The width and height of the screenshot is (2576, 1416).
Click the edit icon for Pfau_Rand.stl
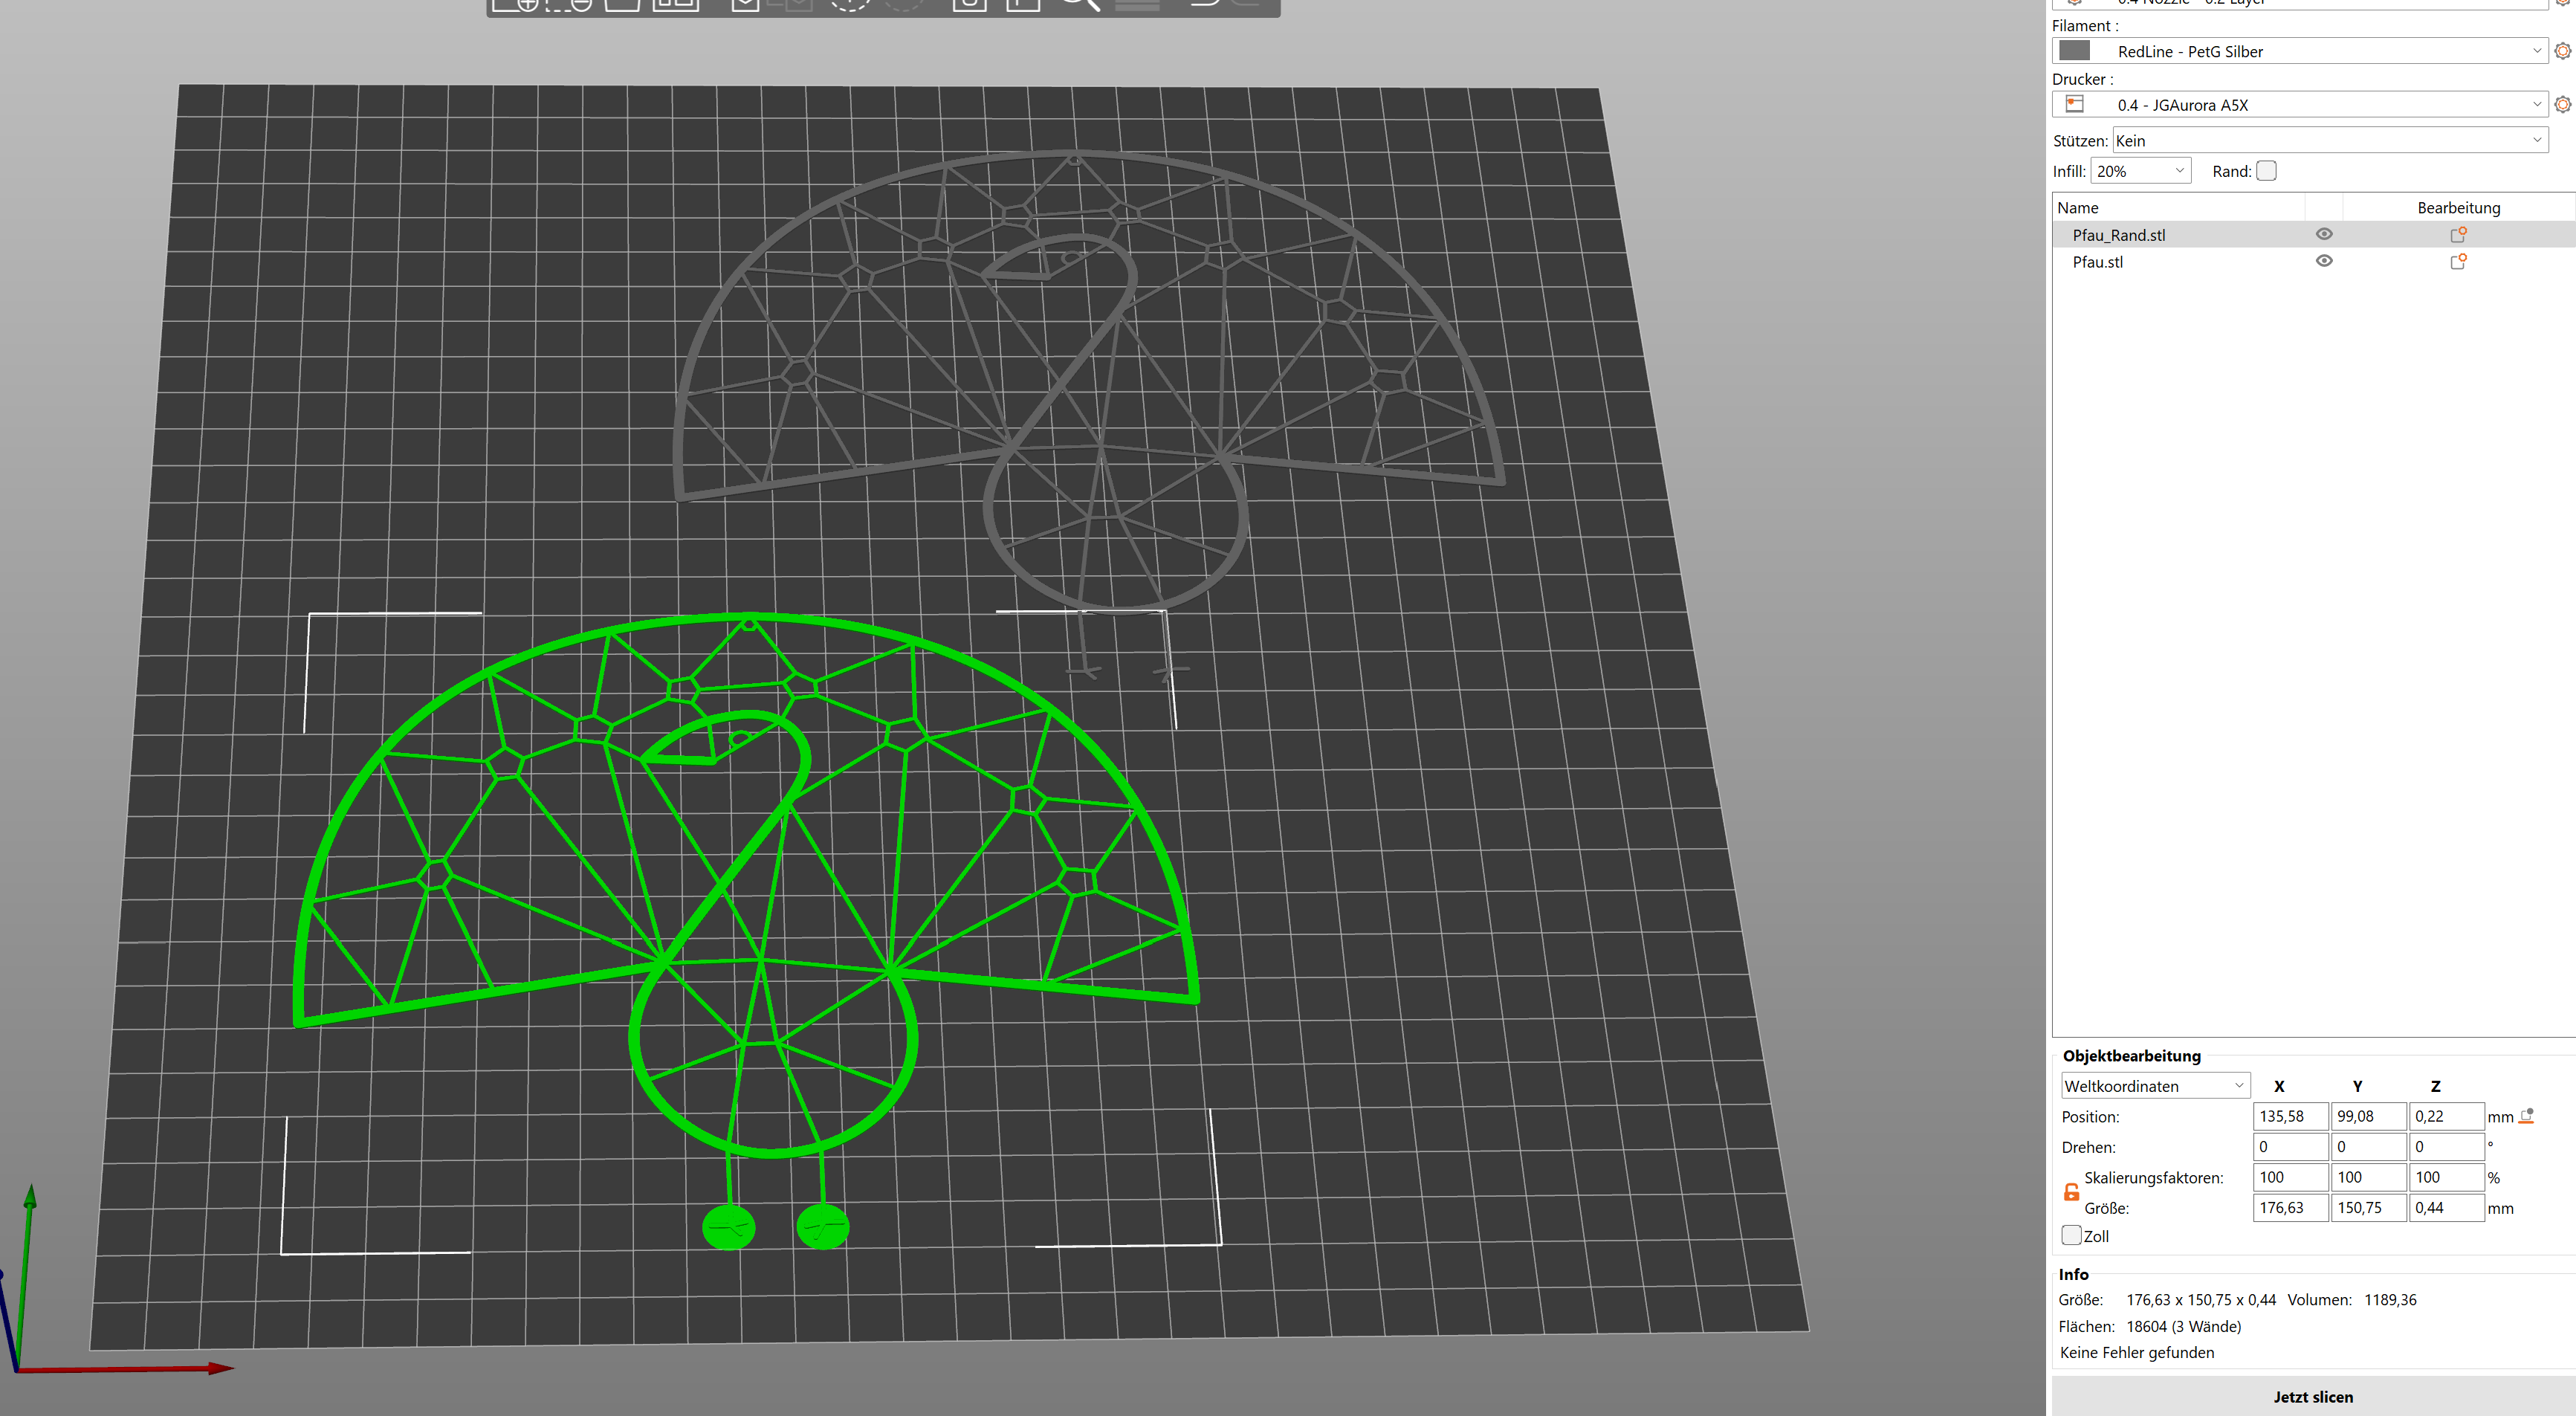tap(2458, 234)
